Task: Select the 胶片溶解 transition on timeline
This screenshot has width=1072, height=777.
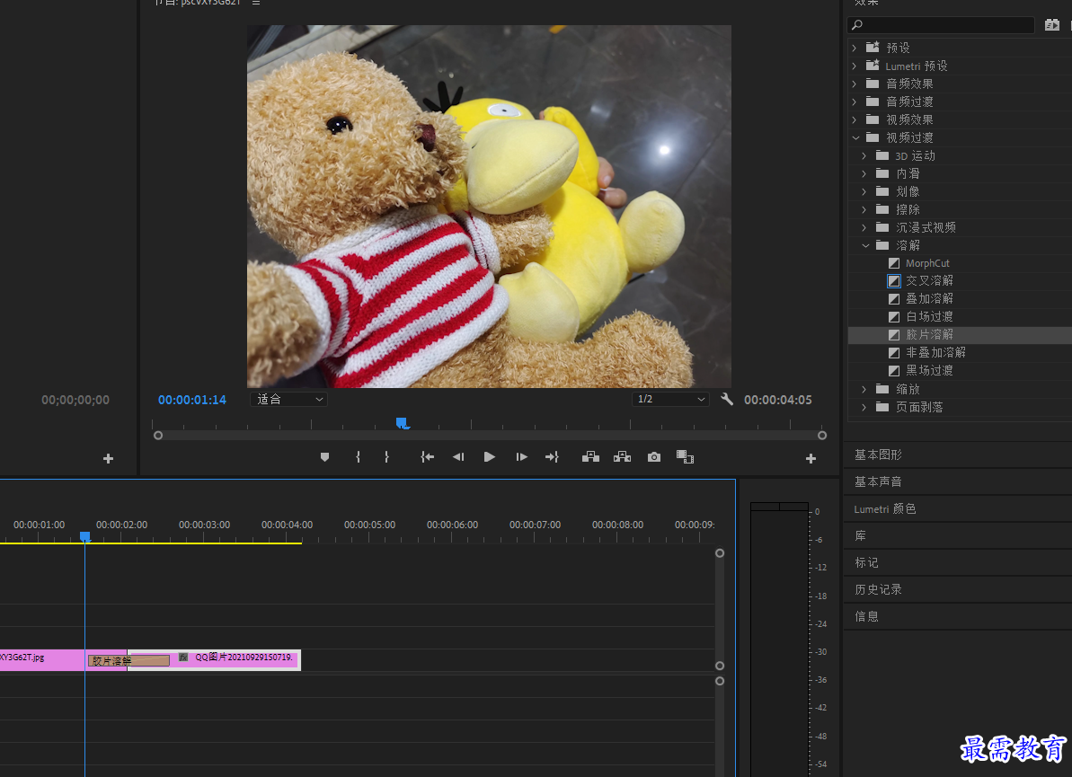Action: coord(128,661)
